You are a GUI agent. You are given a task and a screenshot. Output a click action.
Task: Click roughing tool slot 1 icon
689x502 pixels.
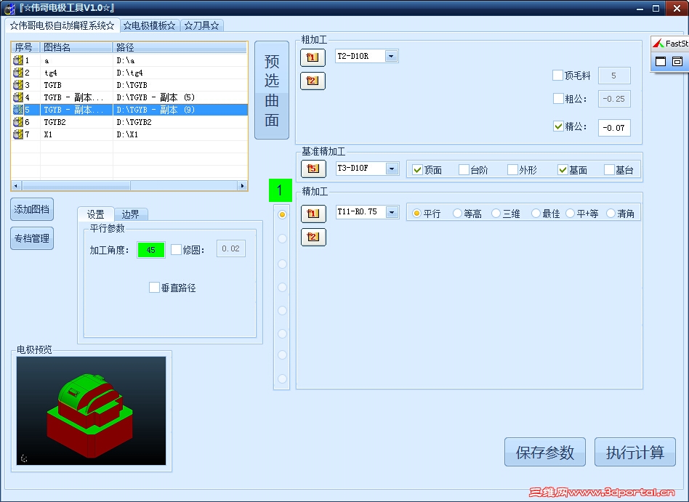pos(313,57)
